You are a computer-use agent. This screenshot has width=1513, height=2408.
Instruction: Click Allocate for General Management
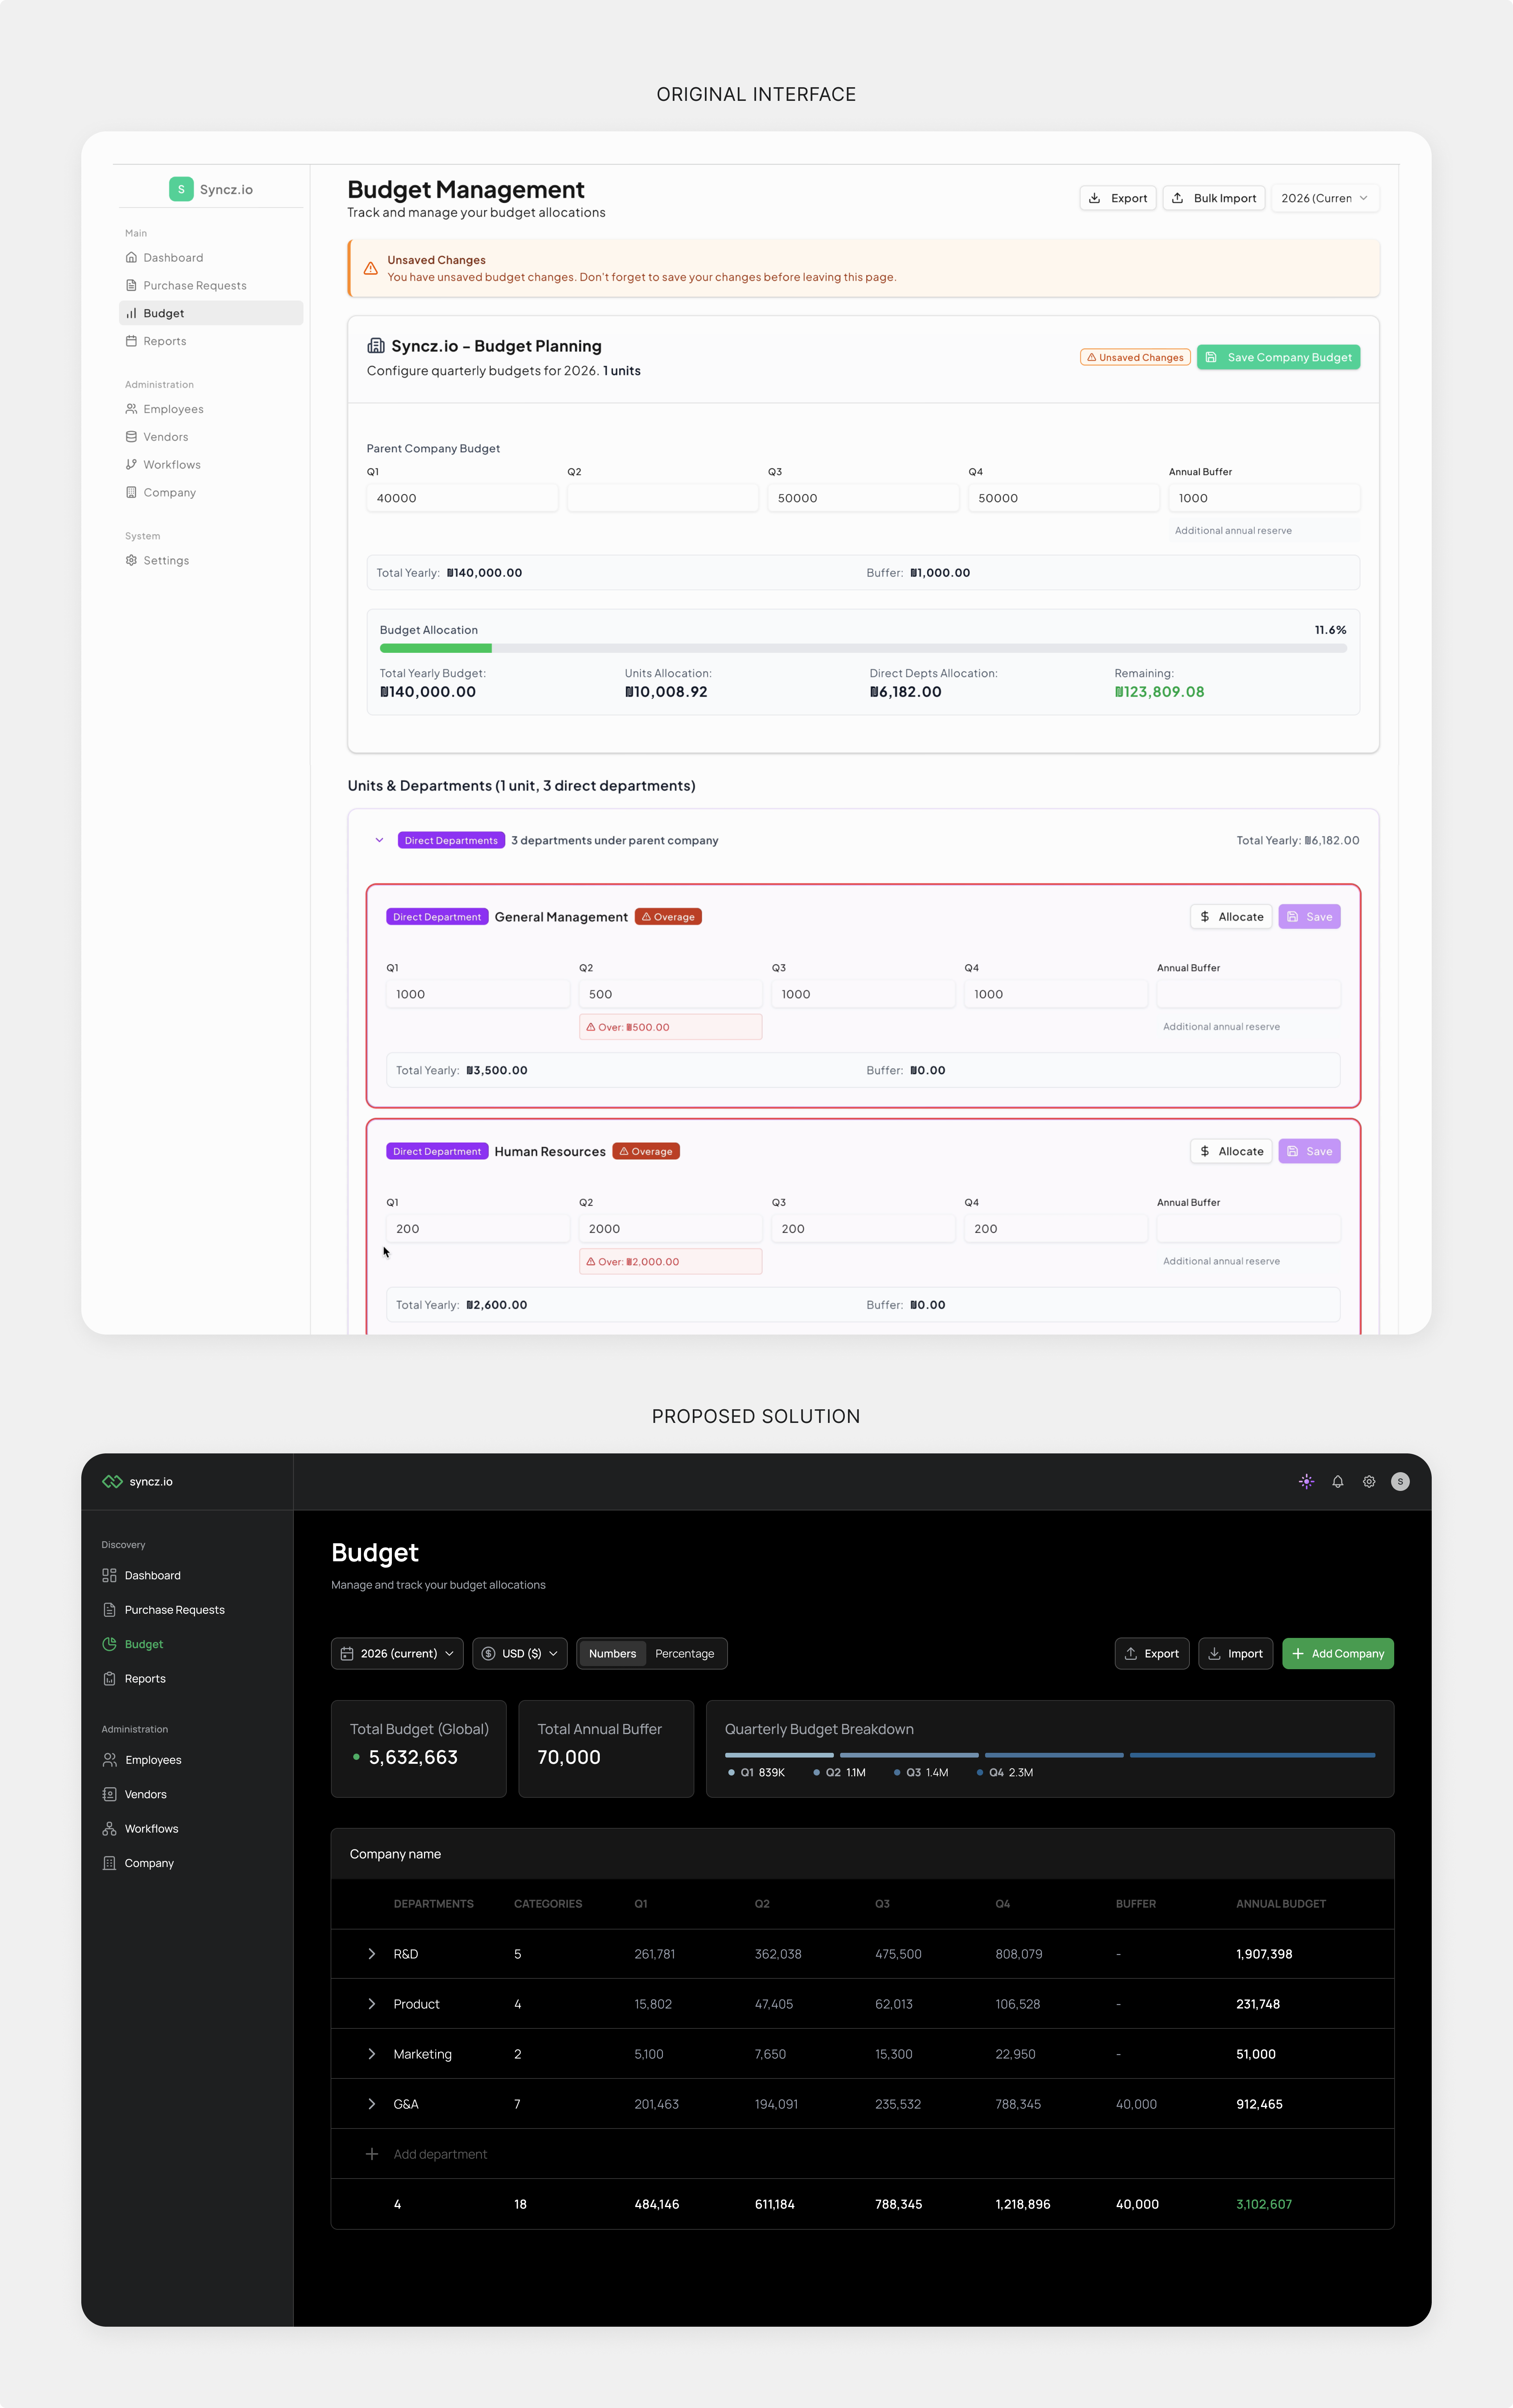tap(1232, 917)
